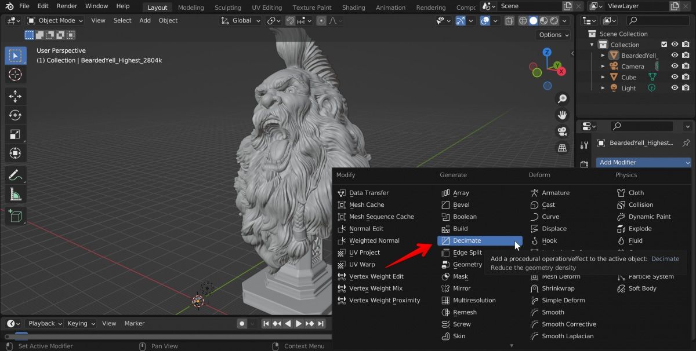Viewport: 696px width, 351px height.
Task: Open the Modifier Properties wrench tab
Action: coord(584,144)
